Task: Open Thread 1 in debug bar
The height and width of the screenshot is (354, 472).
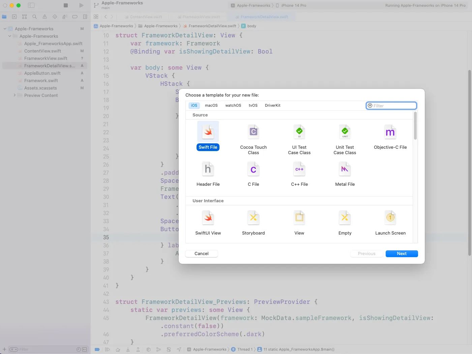Action: point(242,349)
